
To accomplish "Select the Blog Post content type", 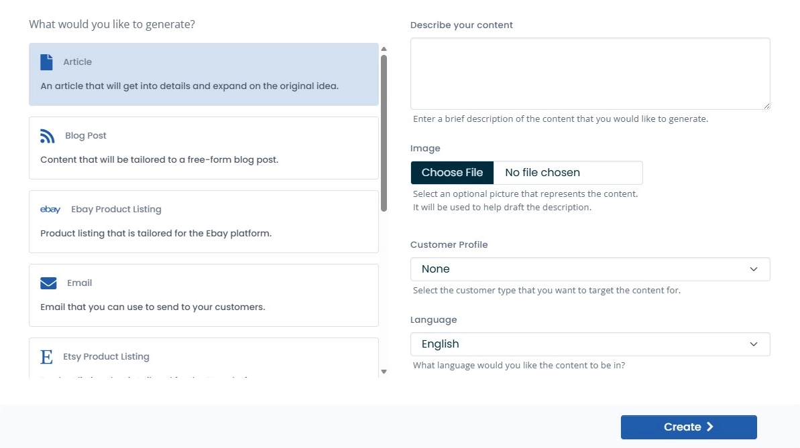I will (x=201, y=147).
